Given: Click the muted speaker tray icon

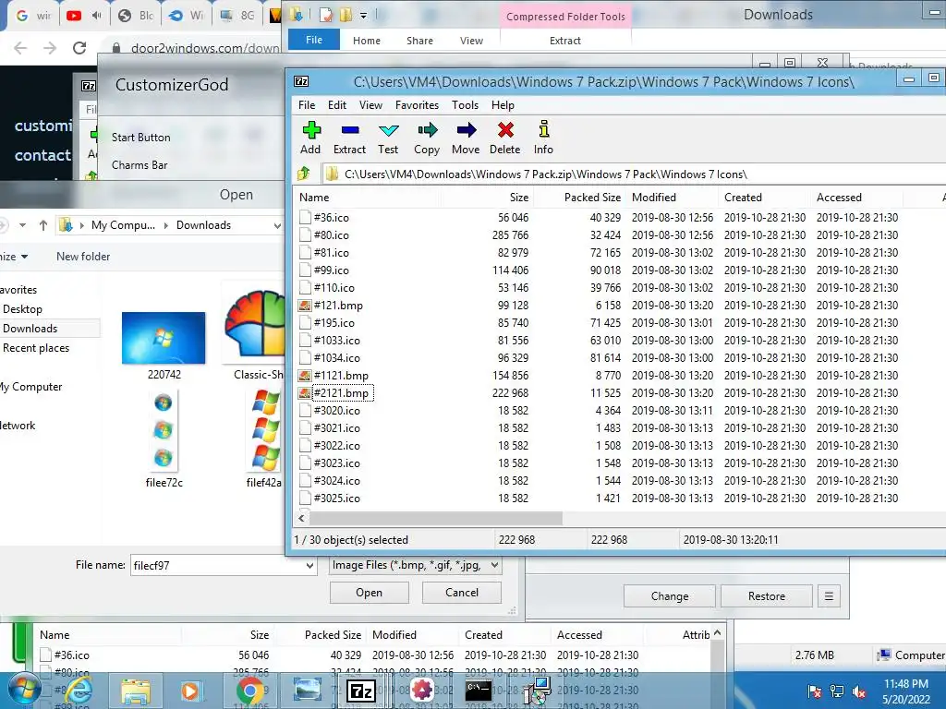Looking at the screenshot, I should point(859,691).
